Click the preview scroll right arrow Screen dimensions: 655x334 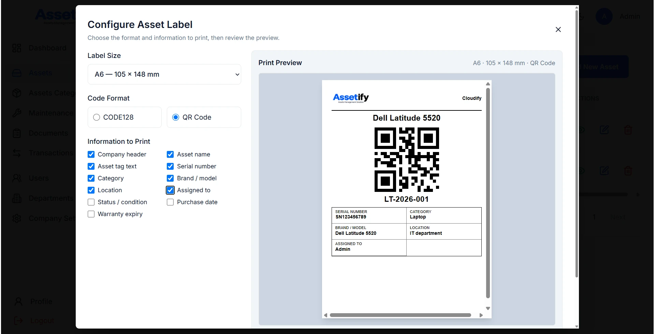tap(481, 315)
